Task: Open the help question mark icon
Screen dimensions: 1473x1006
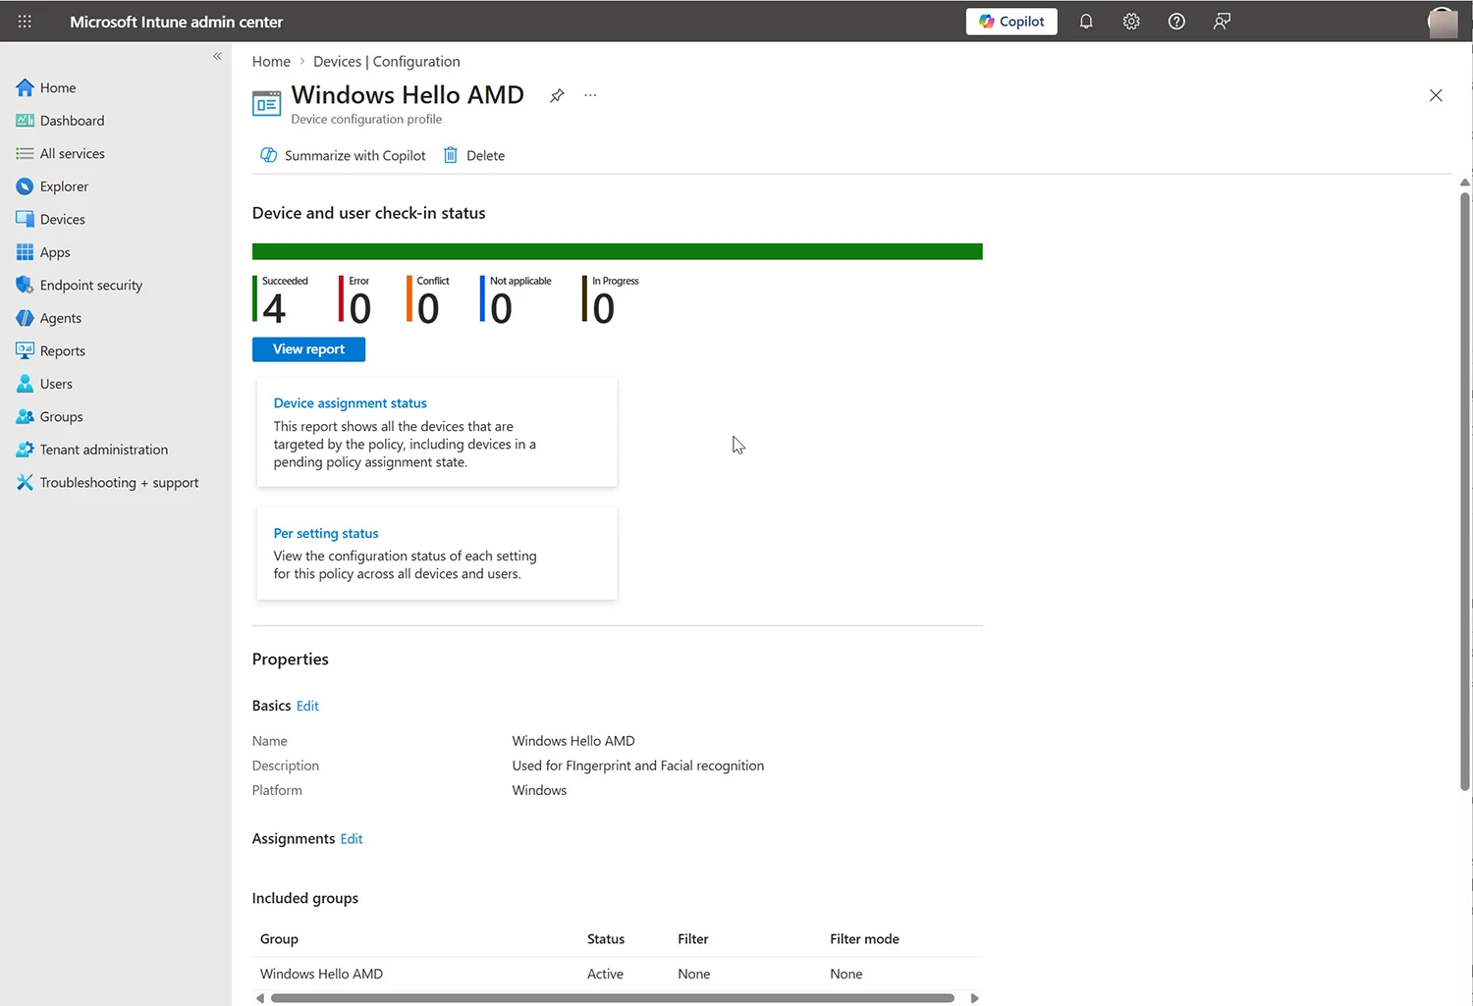Action: [1176, 22]
